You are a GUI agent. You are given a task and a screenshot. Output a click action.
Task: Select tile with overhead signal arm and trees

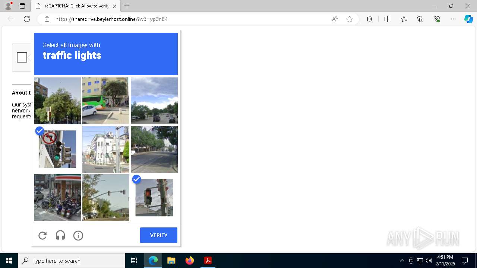click(x=106, y=198)
